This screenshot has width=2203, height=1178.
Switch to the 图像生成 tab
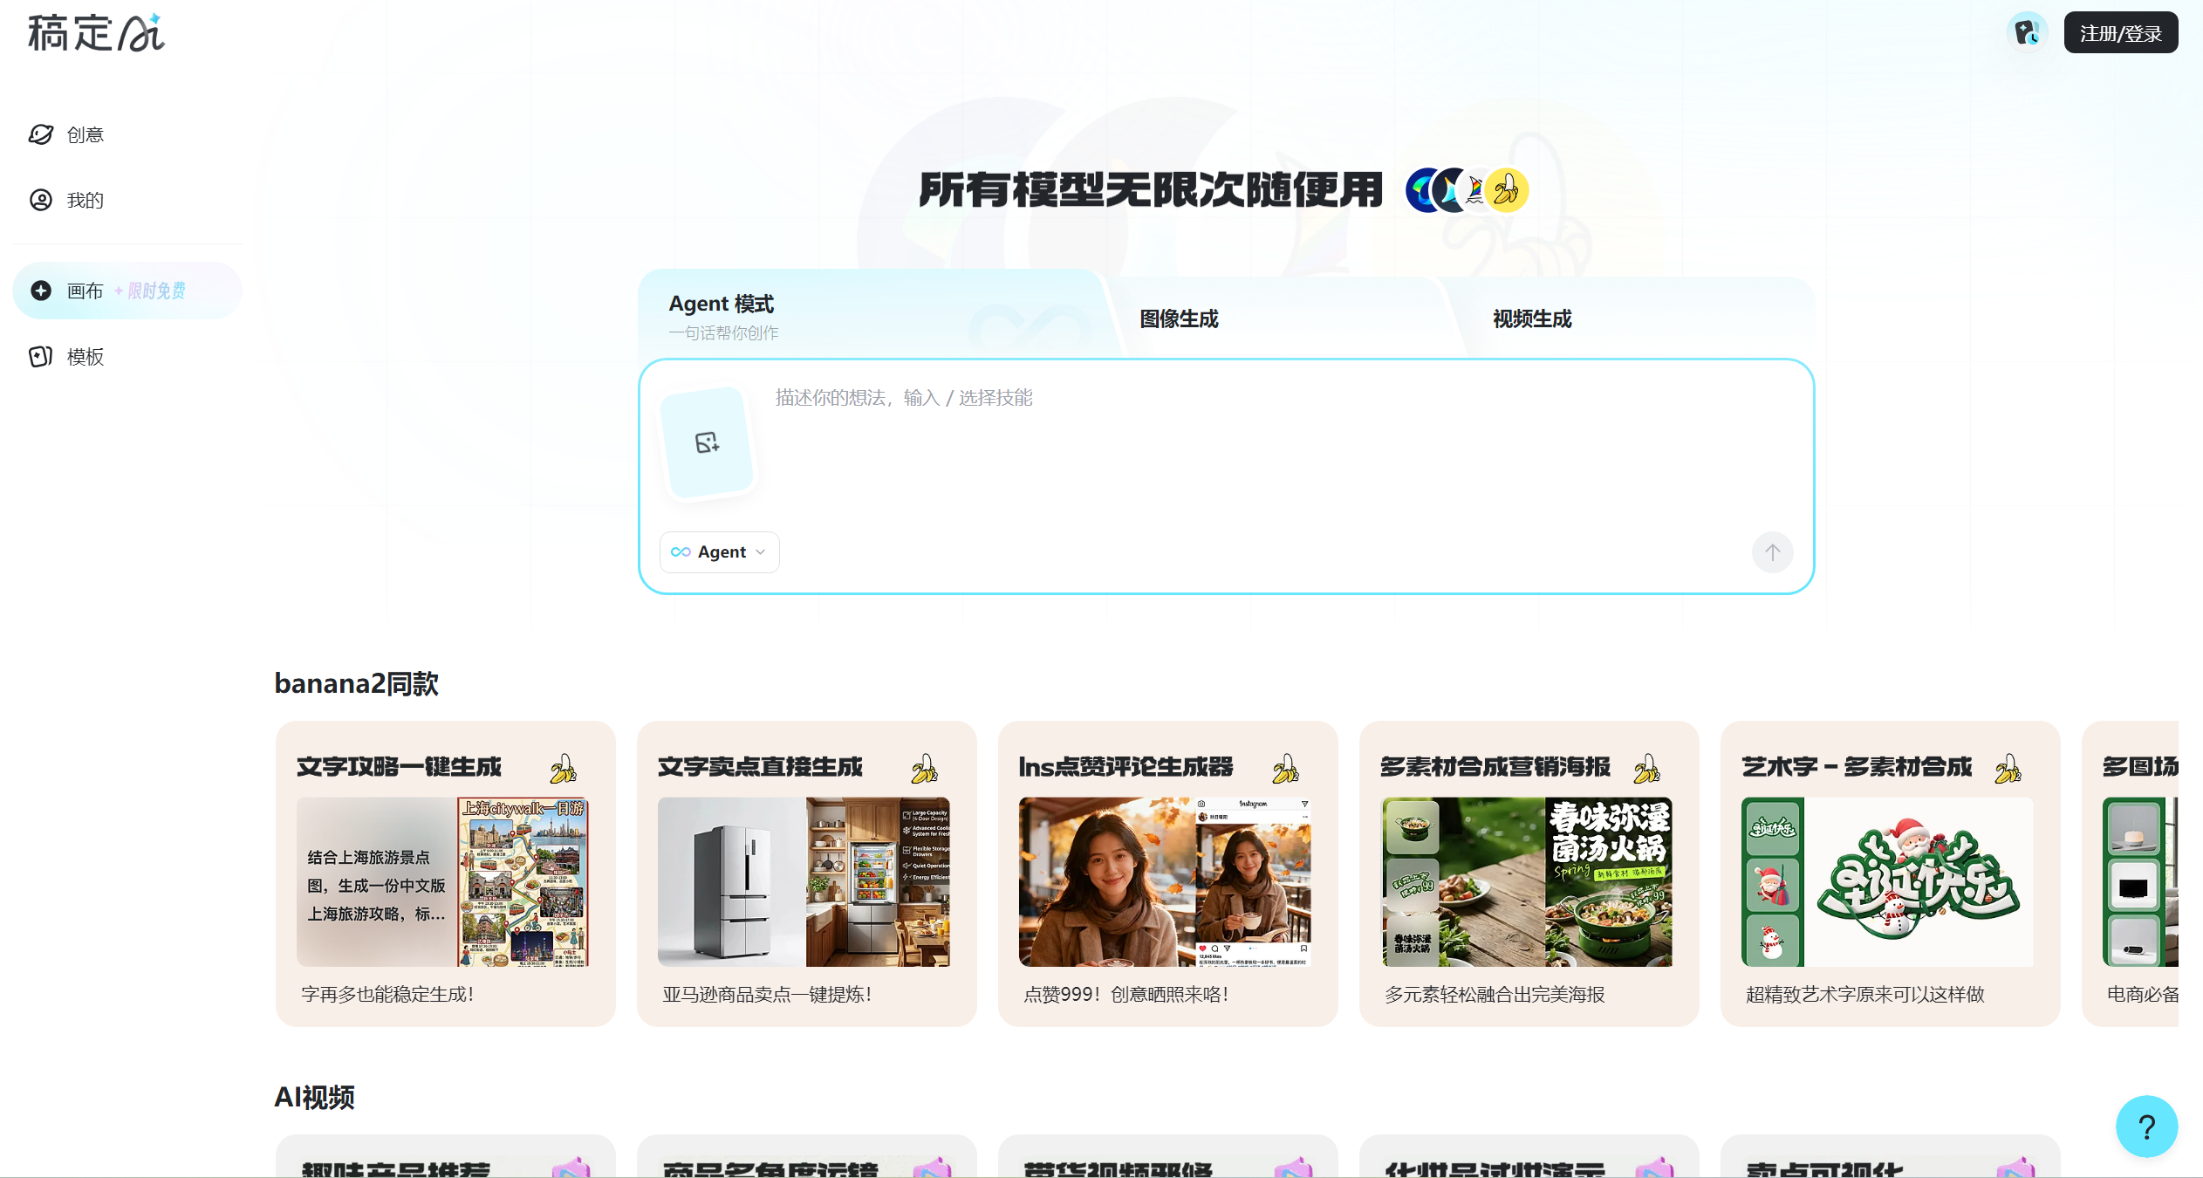coord(1179,318)
